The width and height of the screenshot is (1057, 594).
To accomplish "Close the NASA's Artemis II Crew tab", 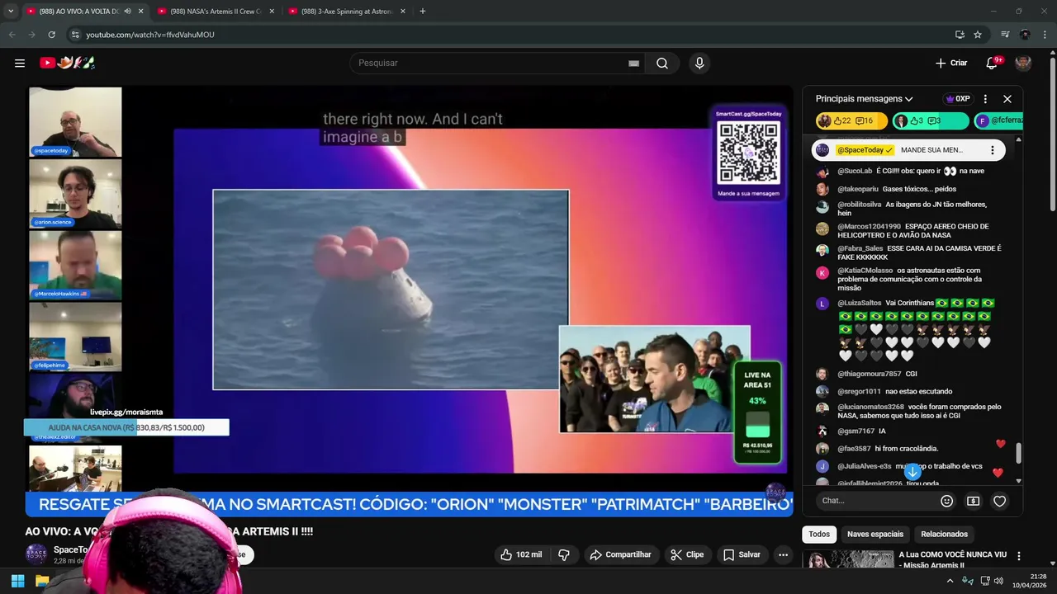I will [272, 12].
